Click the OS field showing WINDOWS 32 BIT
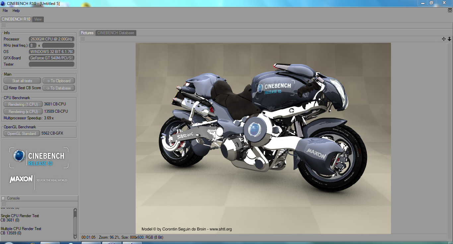The height and width of the screenshot is (244, 453). (x=51, y=52)
